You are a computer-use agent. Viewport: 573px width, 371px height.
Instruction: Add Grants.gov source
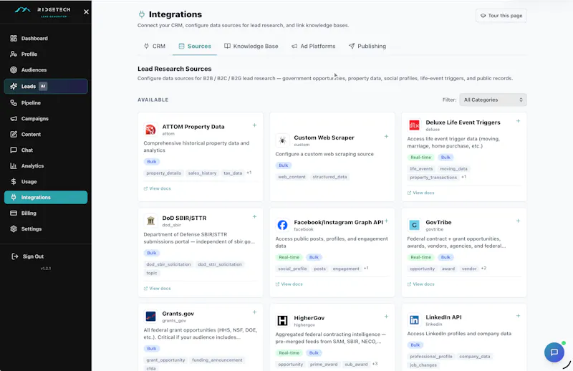(254, 312)
